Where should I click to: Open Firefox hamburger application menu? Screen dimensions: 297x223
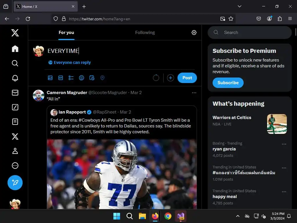tap(290, 19)
